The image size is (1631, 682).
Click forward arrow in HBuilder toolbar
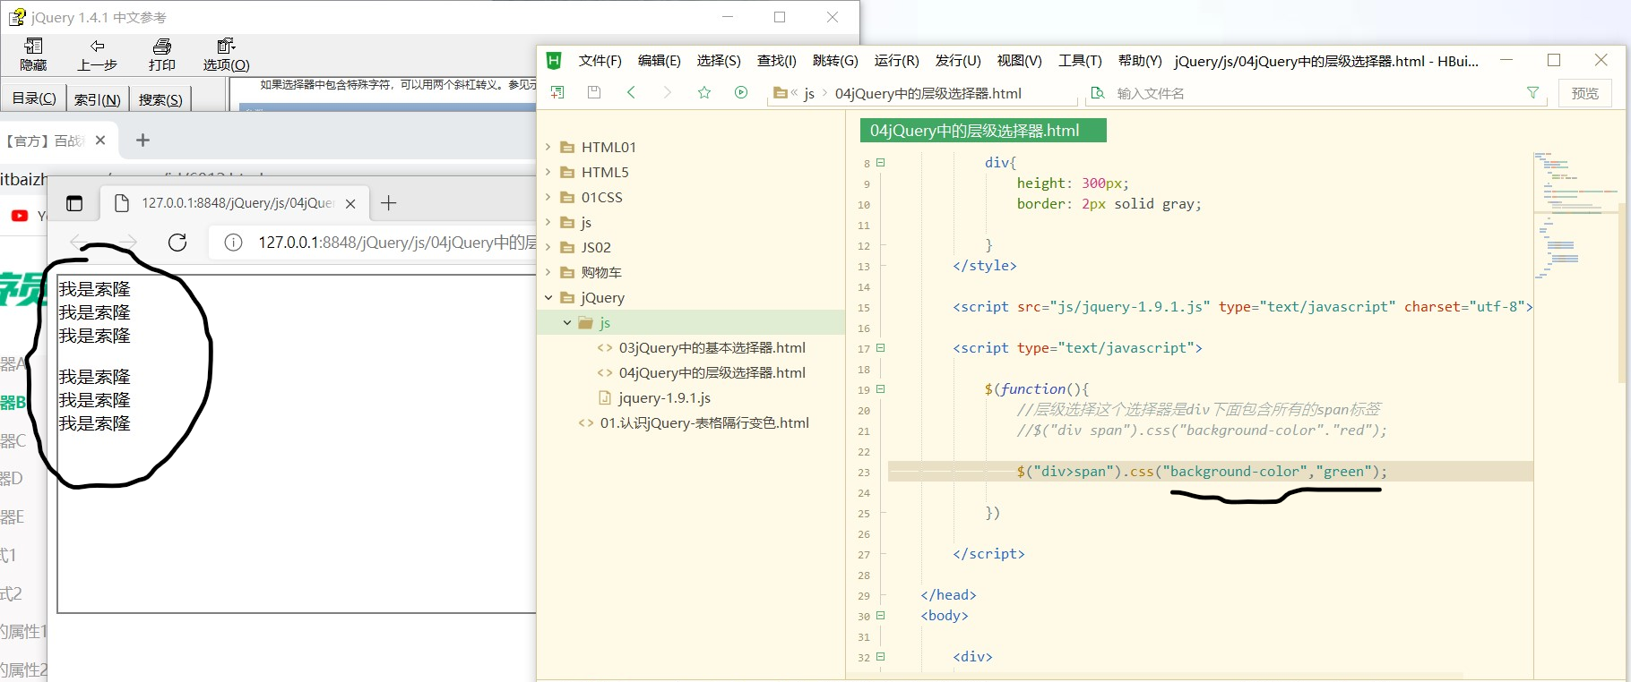coord(667,92)
